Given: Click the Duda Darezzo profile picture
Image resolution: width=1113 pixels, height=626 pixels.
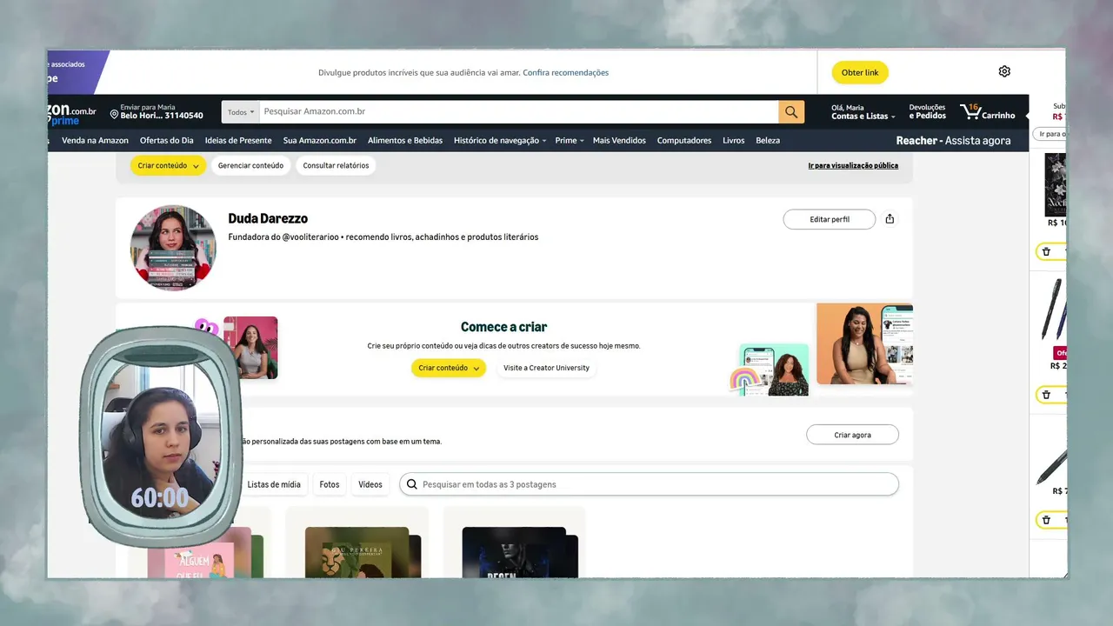Looking at the screenshot, I should 173,248.
